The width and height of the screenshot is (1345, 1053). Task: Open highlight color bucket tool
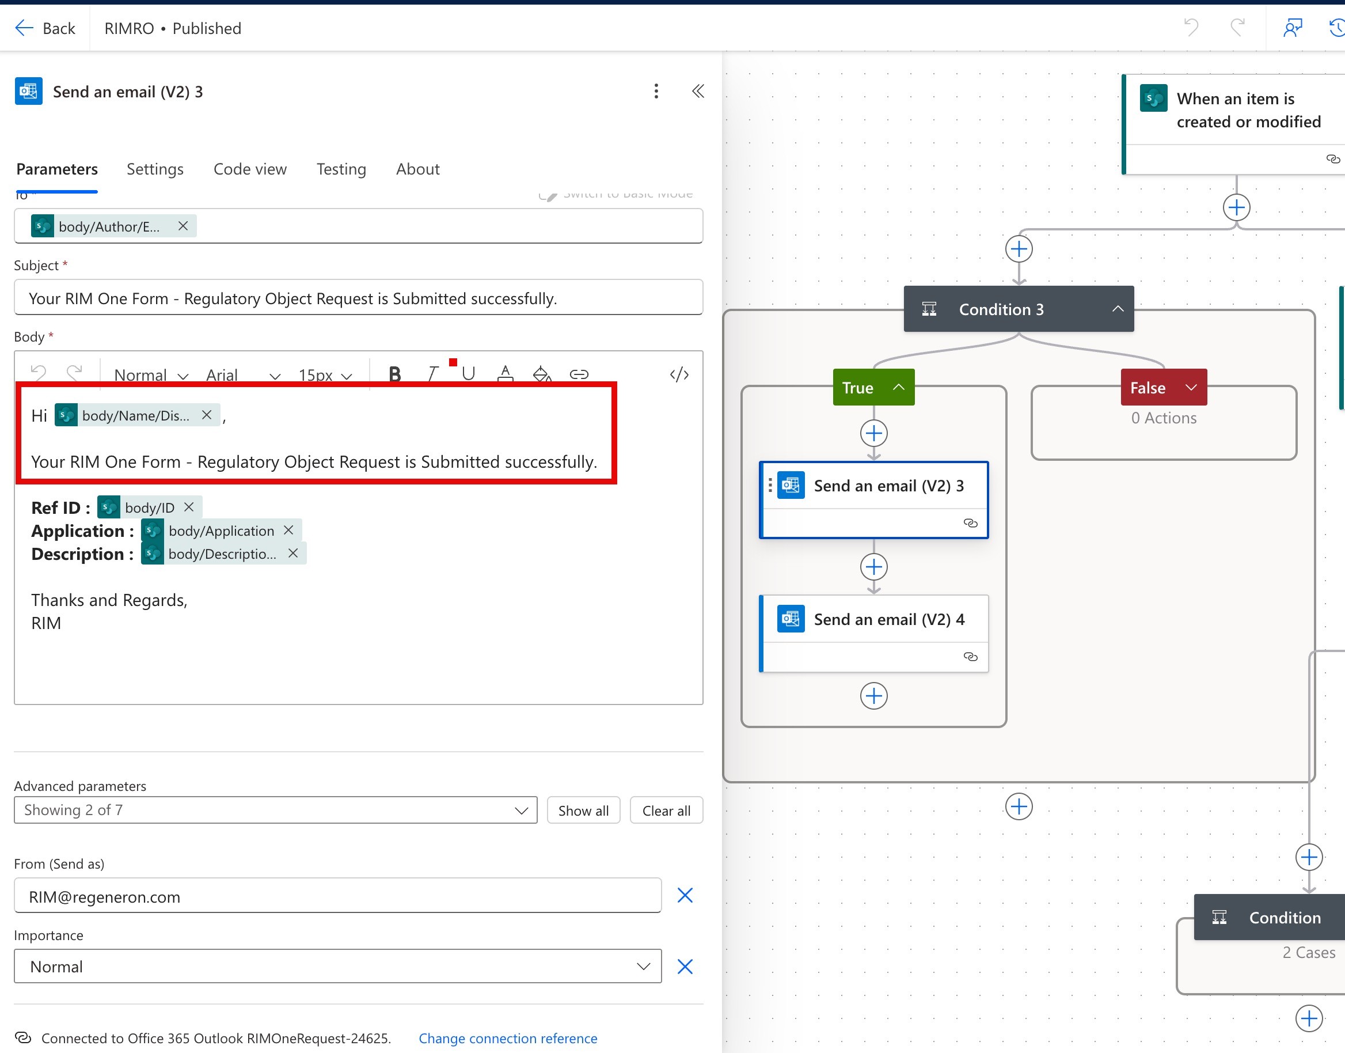tap(542, 374)
